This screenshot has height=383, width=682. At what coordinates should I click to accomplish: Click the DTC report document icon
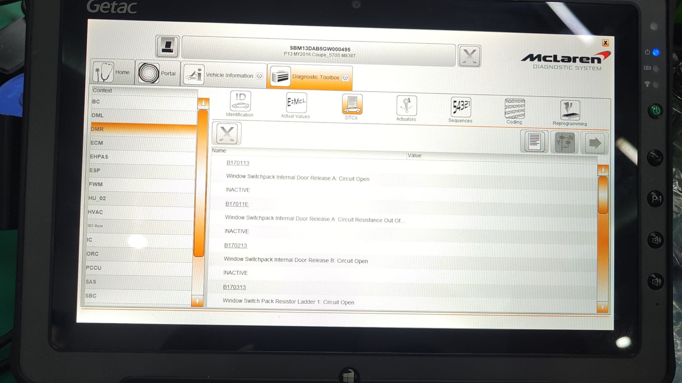534,142
